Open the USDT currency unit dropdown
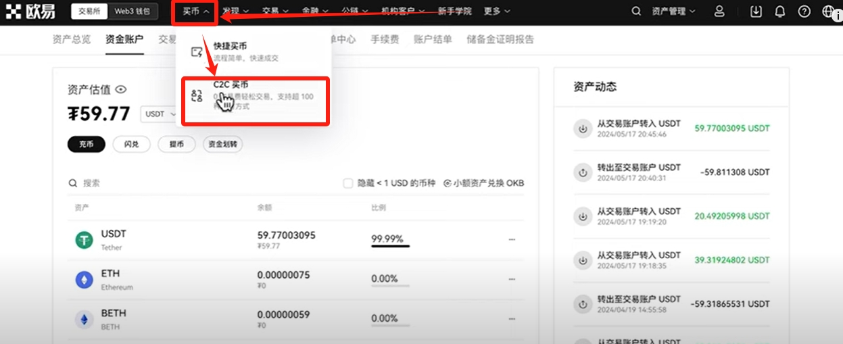 (160, 114)
